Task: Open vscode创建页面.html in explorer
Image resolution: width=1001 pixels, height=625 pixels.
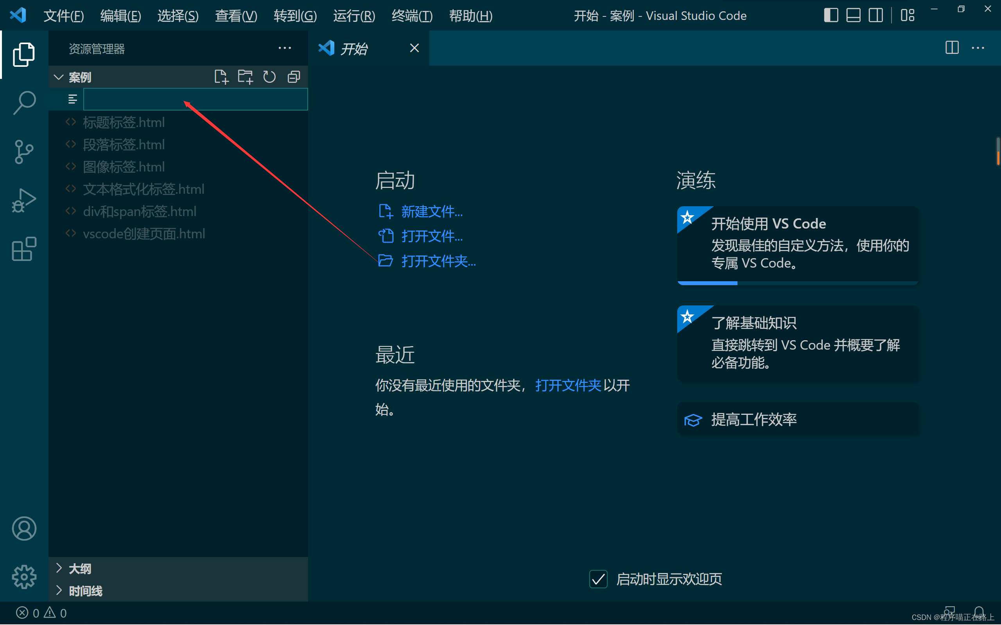Action: pyautogui.click(x=178, y=234)
